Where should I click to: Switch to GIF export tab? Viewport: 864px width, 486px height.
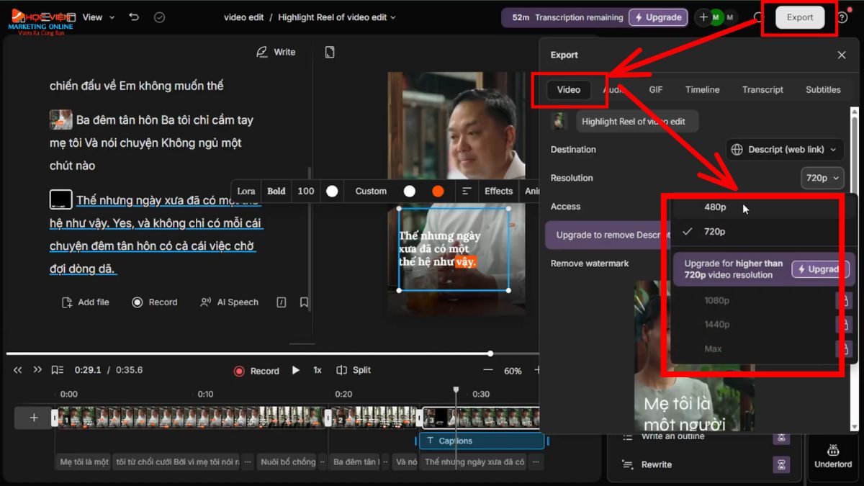point(656,90)
